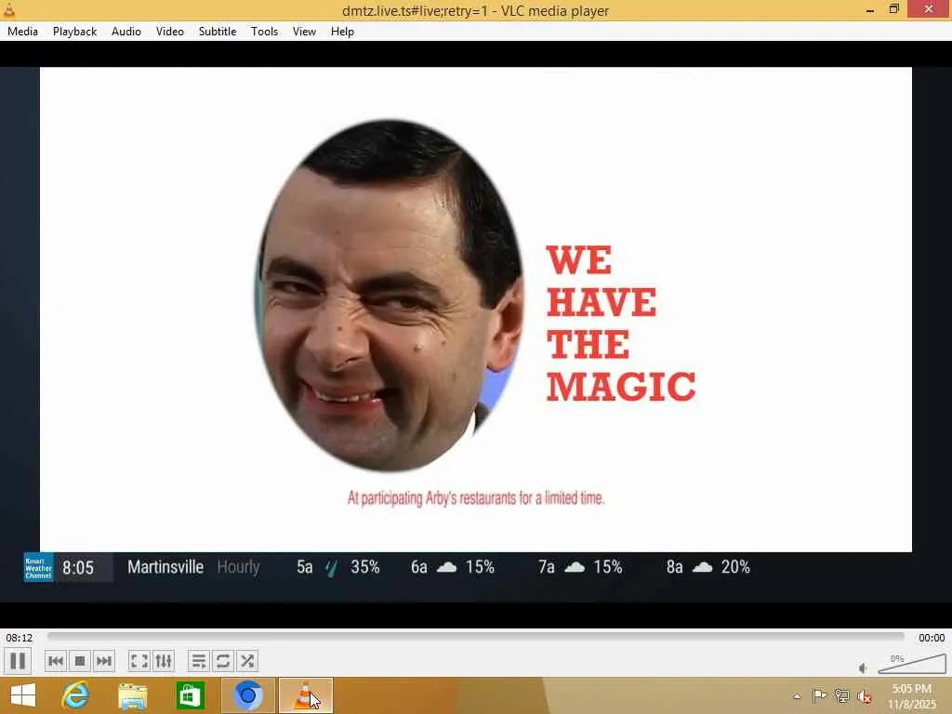The height and width of the screenshot is (714, 952).
Task: Close the VLC window
Action: [929, 9]
